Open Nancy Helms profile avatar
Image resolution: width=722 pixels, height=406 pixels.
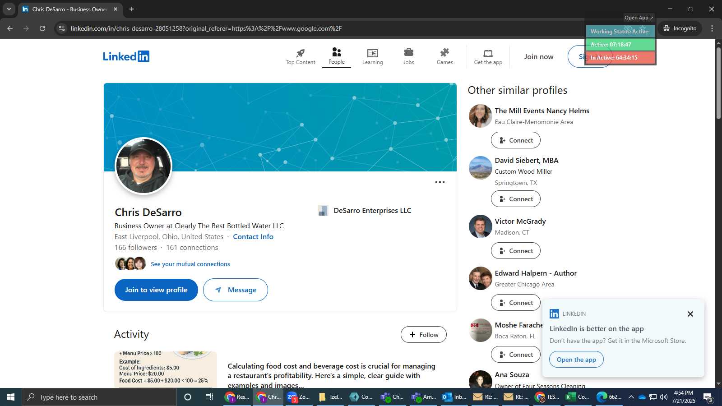pyautogui.click(x=481, y=116)
